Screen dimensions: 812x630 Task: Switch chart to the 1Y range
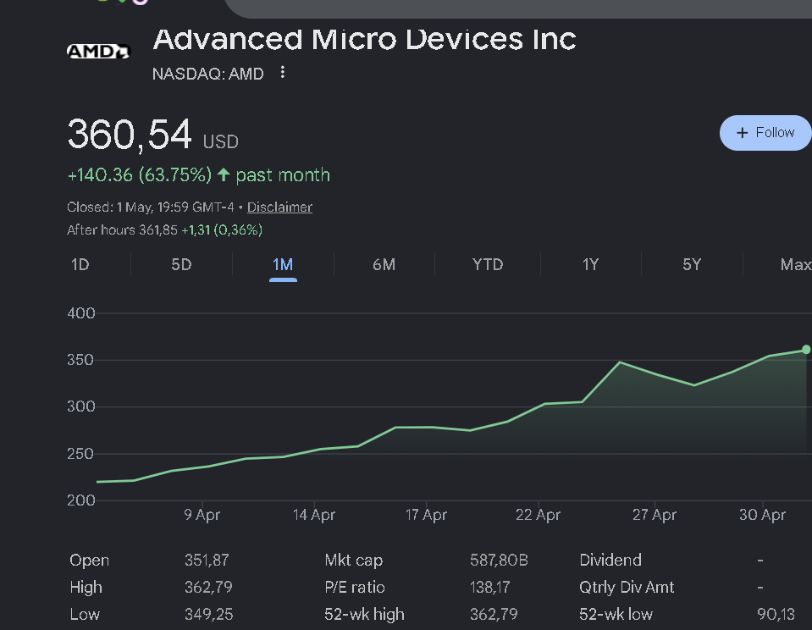click(590, 265)
